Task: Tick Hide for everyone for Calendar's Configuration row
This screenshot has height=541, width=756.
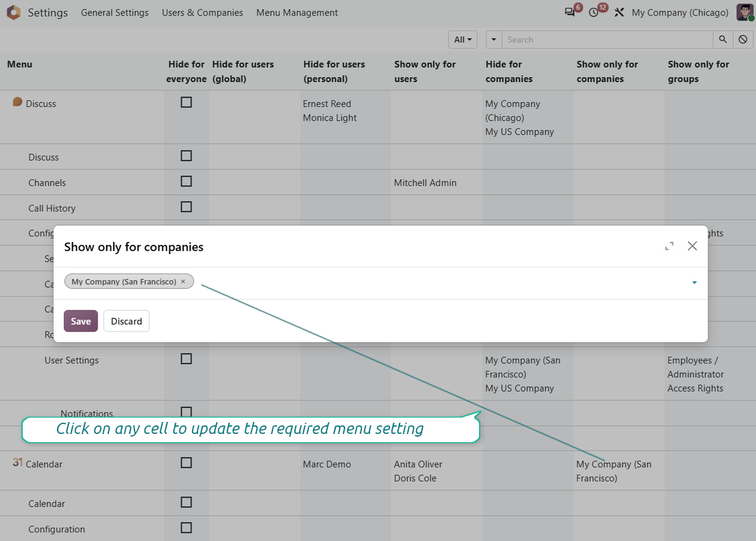Action: (x=186, y=528)
